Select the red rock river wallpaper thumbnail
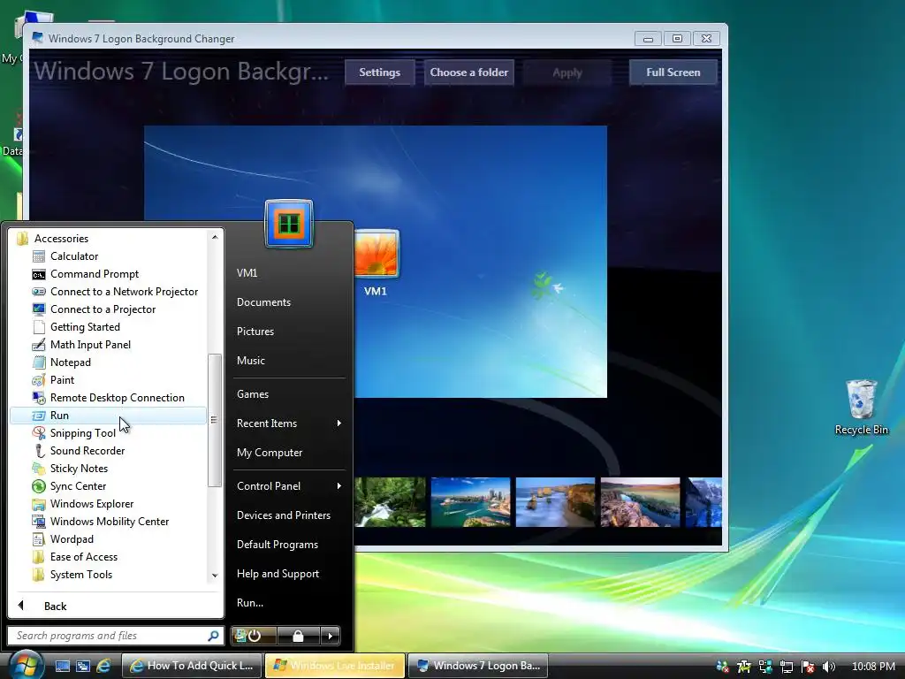 tap(640, 502)
